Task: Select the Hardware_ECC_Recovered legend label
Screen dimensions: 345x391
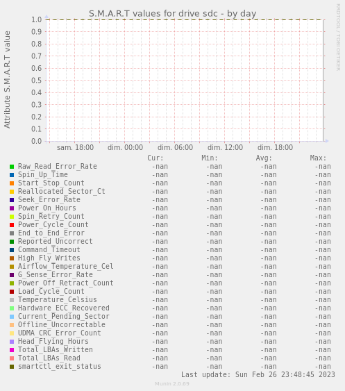Action: click(x=64, y=308)
